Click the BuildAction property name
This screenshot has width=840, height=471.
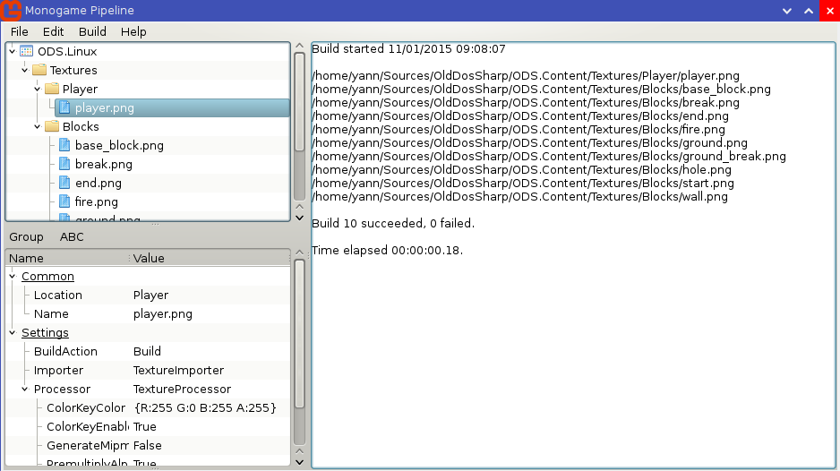(65, 352)
